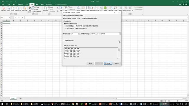Click Recent Sources (最近使用的源) in ribbon
The image size is (189, 106).
click(37, 12)
